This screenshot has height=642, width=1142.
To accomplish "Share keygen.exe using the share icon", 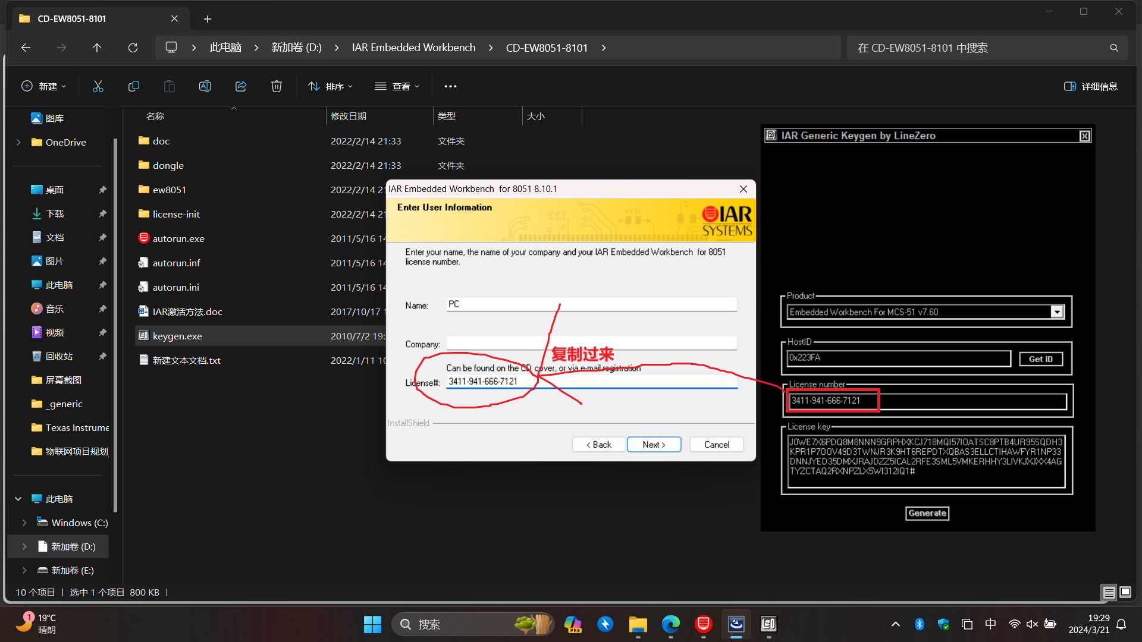I will coord(240,86).
